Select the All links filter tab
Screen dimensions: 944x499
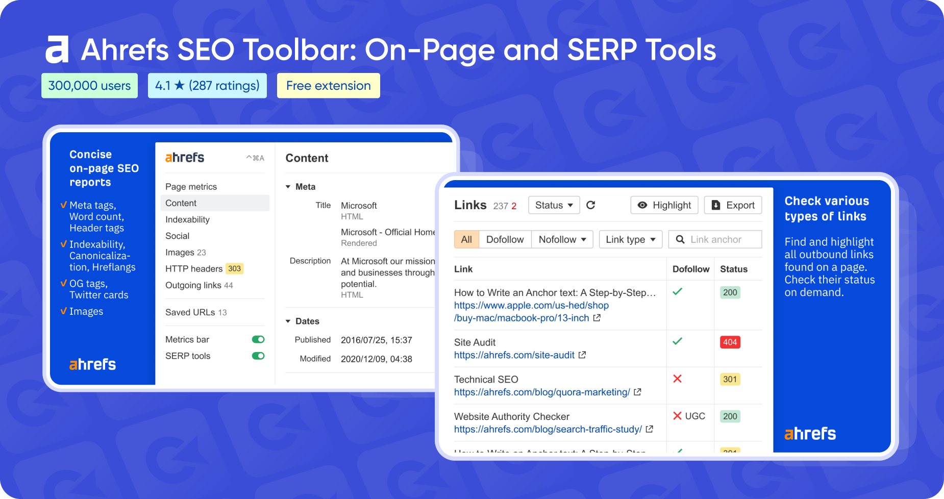click(466, 239)
